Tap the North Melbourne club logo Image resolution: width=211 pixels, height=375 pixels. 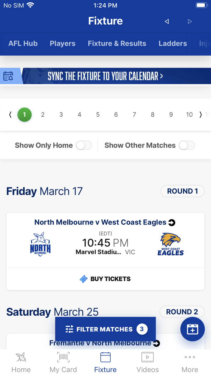pyautogui.click(x=40, y=244)
